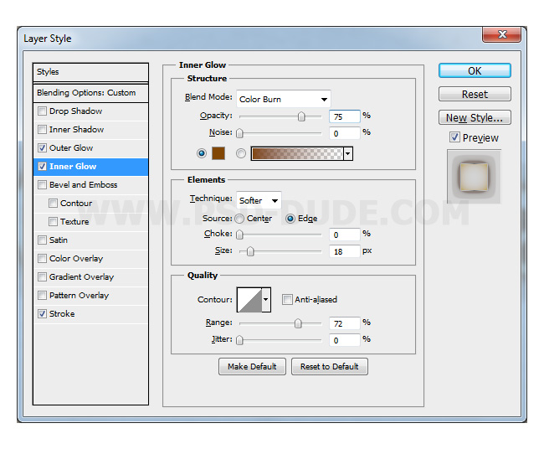
Task: Select the Stroke style row
Action: (x=90, y=313)
